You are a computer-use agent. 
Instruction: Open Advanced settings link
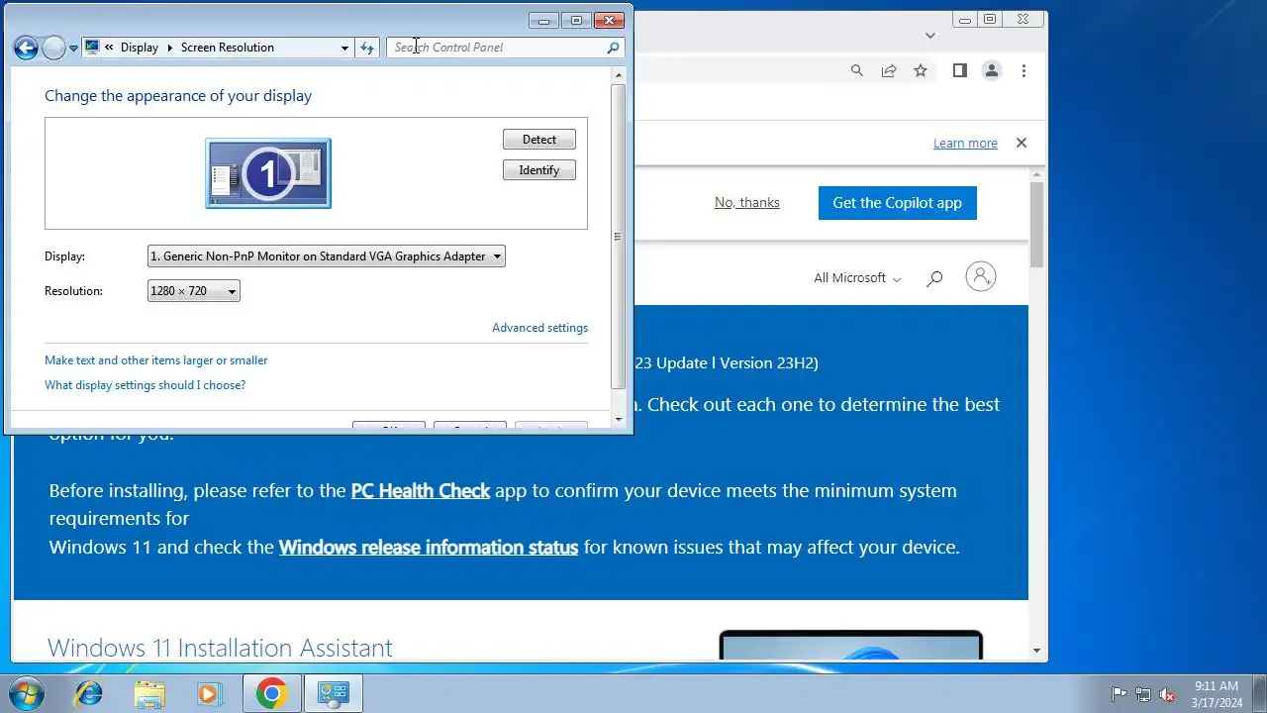click(539, 328)
